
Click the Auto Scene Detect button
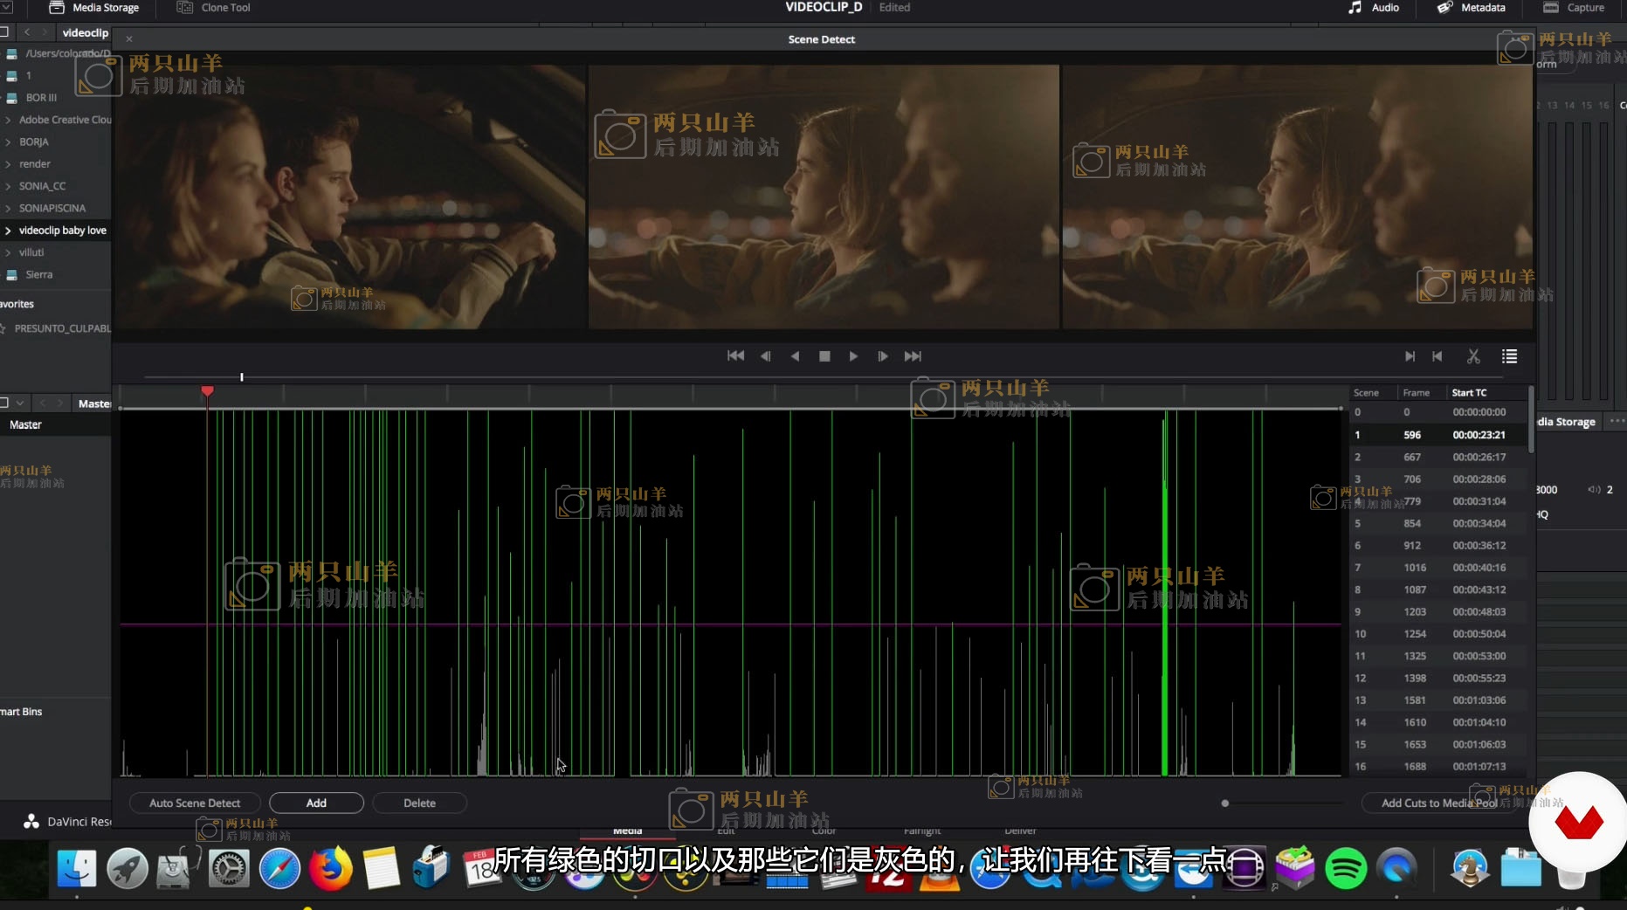195,803
